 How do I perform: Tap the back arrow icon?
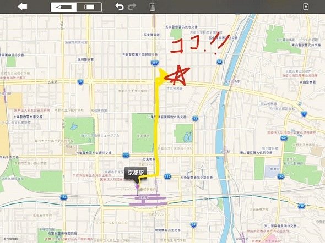(23, 7)
